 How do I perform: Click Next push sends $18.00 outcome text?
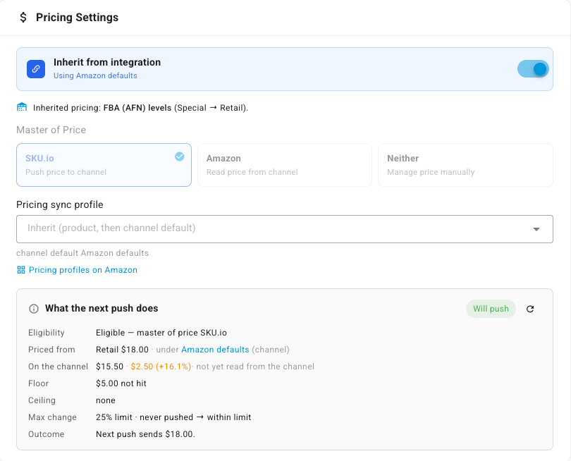145,434
